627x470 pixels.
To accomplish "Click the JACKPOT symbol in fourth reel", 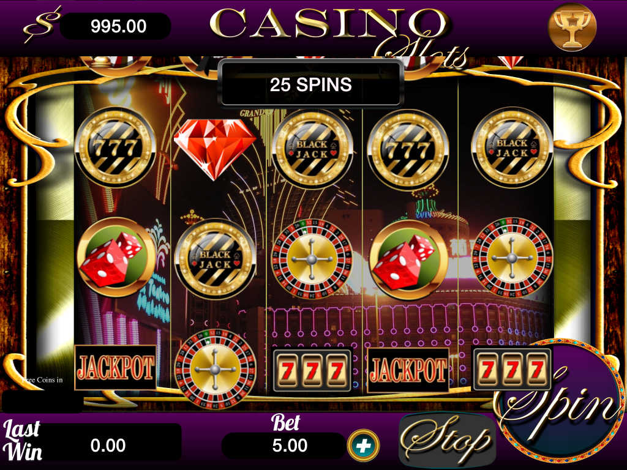I will point(408,370).
